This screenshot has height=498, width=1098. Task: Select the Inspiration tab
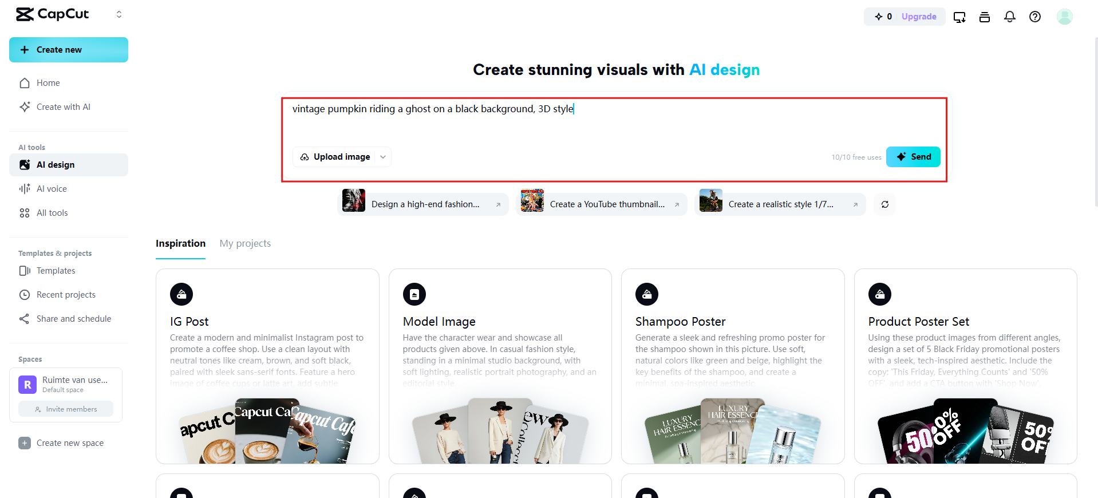tap(180, 243)
